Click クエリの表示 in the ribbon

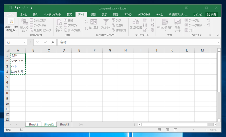pyautogui.click(x=38, y=20)
